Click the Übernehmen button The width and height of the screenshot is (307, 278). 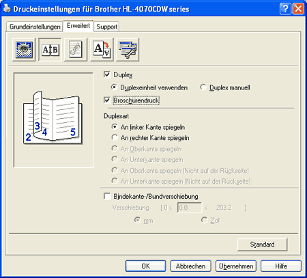[x=236, y=266]
